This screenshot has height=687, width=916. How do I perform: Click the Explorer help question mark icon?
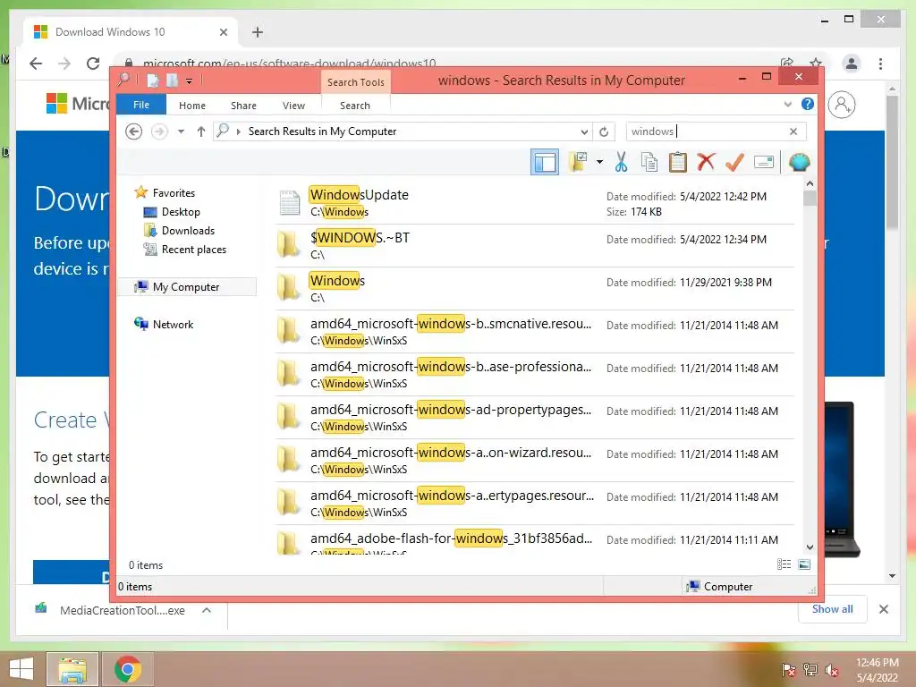808,104
